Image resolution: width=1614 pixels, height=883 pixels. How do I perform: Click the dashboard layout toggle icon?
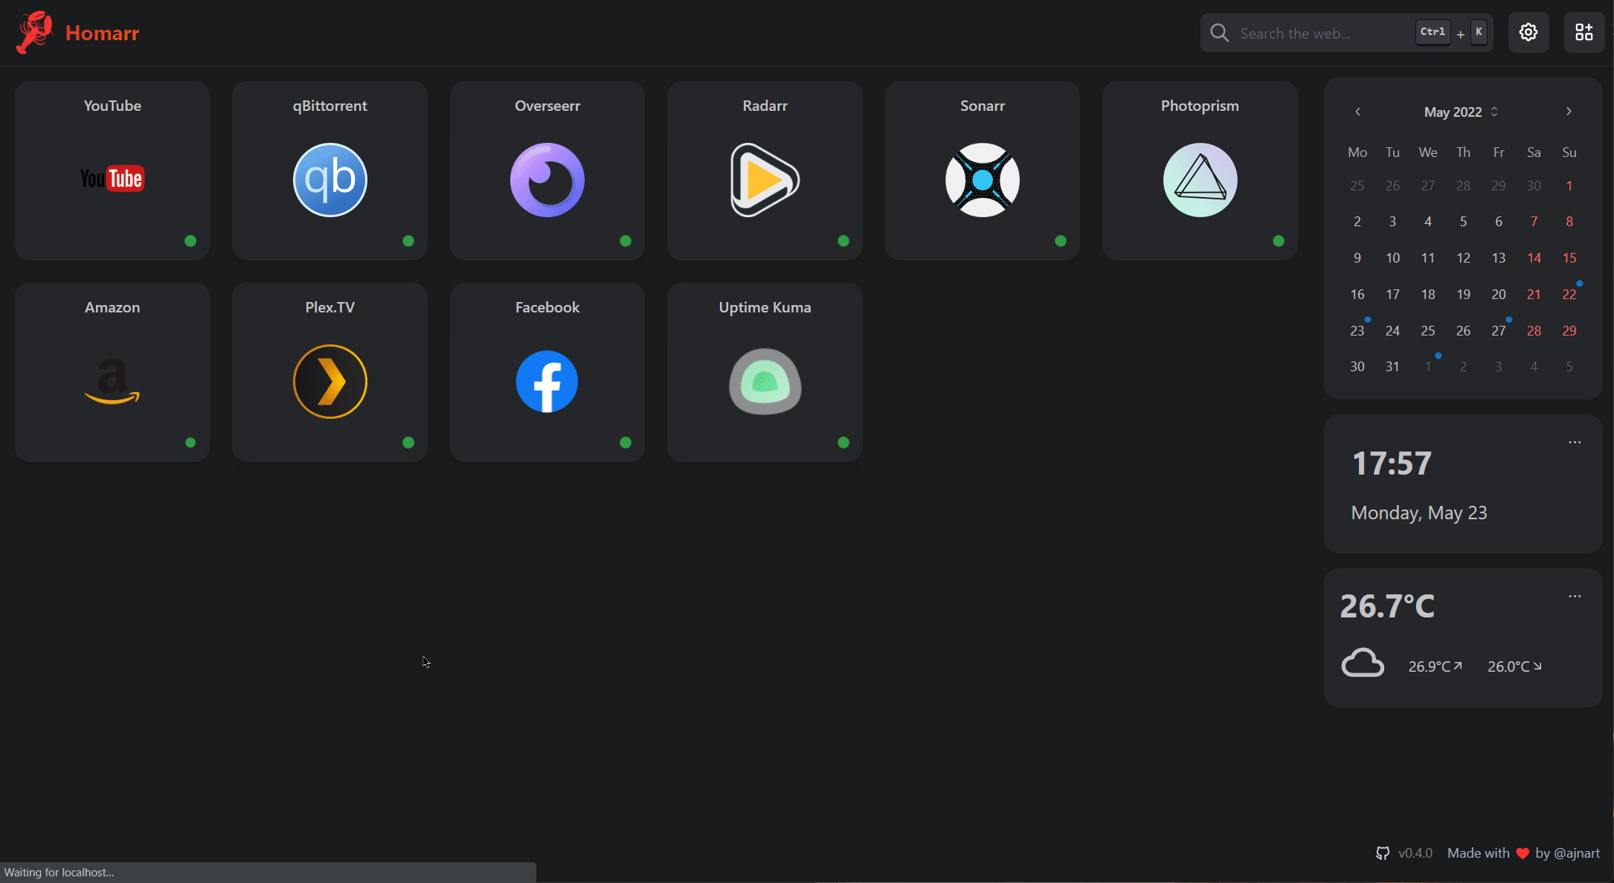pyautogui.click(x=1583, y=31)
